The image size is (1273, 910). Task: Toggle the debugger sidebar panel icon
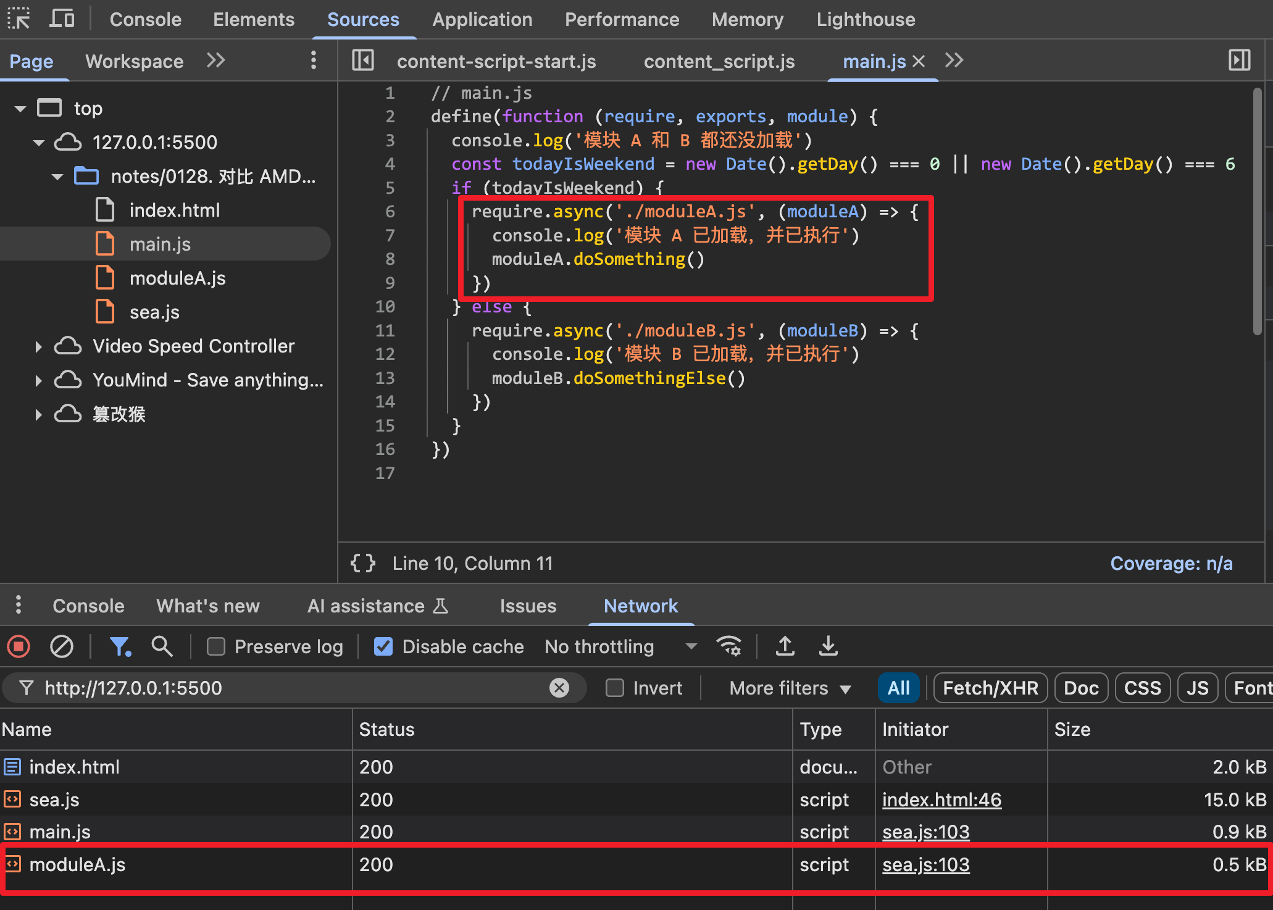tap(1239, 61)
